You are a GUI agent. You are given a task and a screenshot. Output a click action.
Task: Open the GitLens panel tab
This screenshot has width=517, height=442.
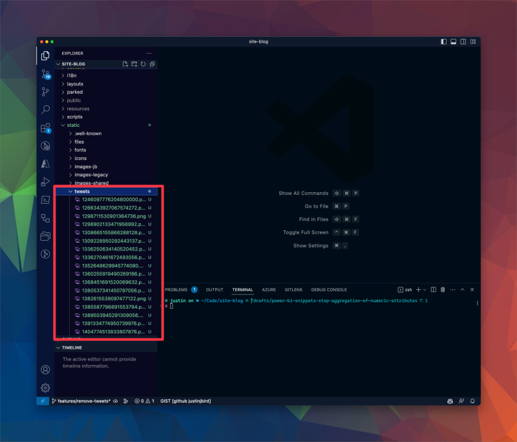[295, 289]
